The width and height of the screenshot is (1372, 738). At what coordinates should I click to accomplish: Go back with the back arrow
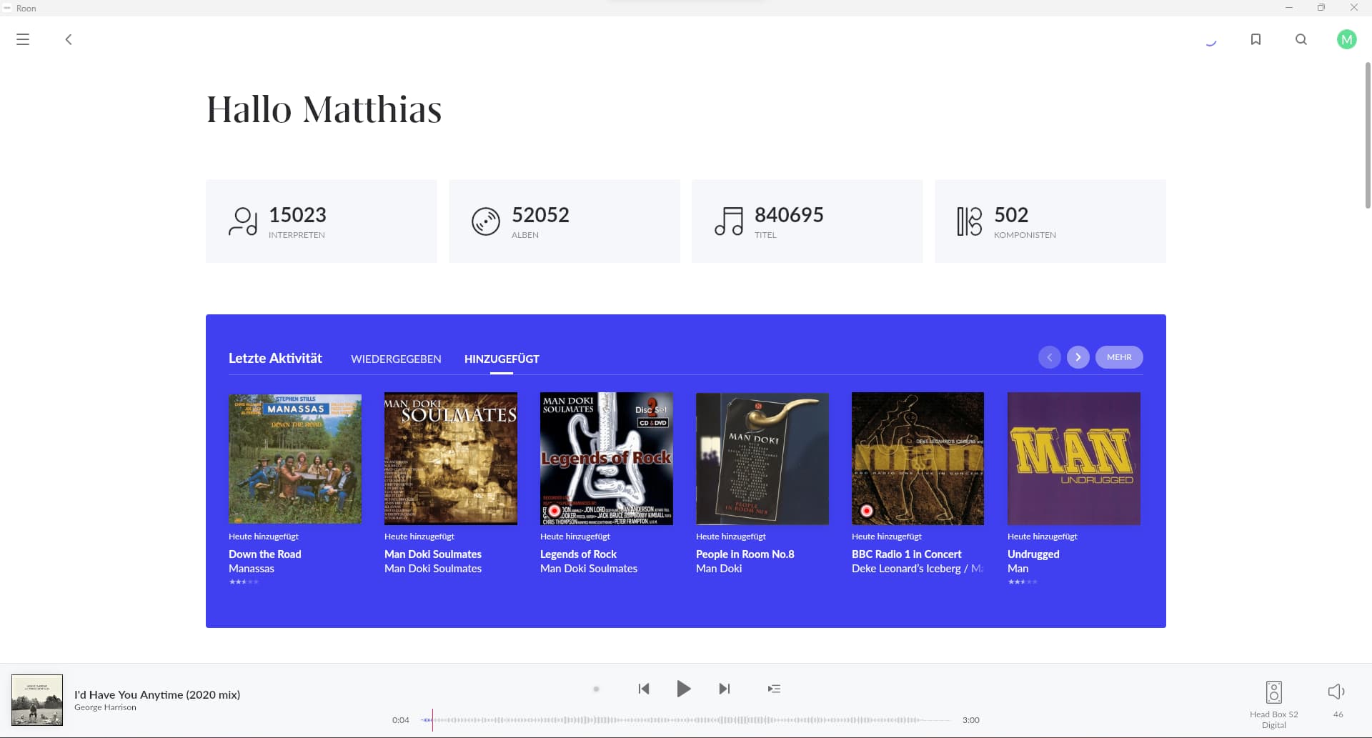[x=69, y=39]
